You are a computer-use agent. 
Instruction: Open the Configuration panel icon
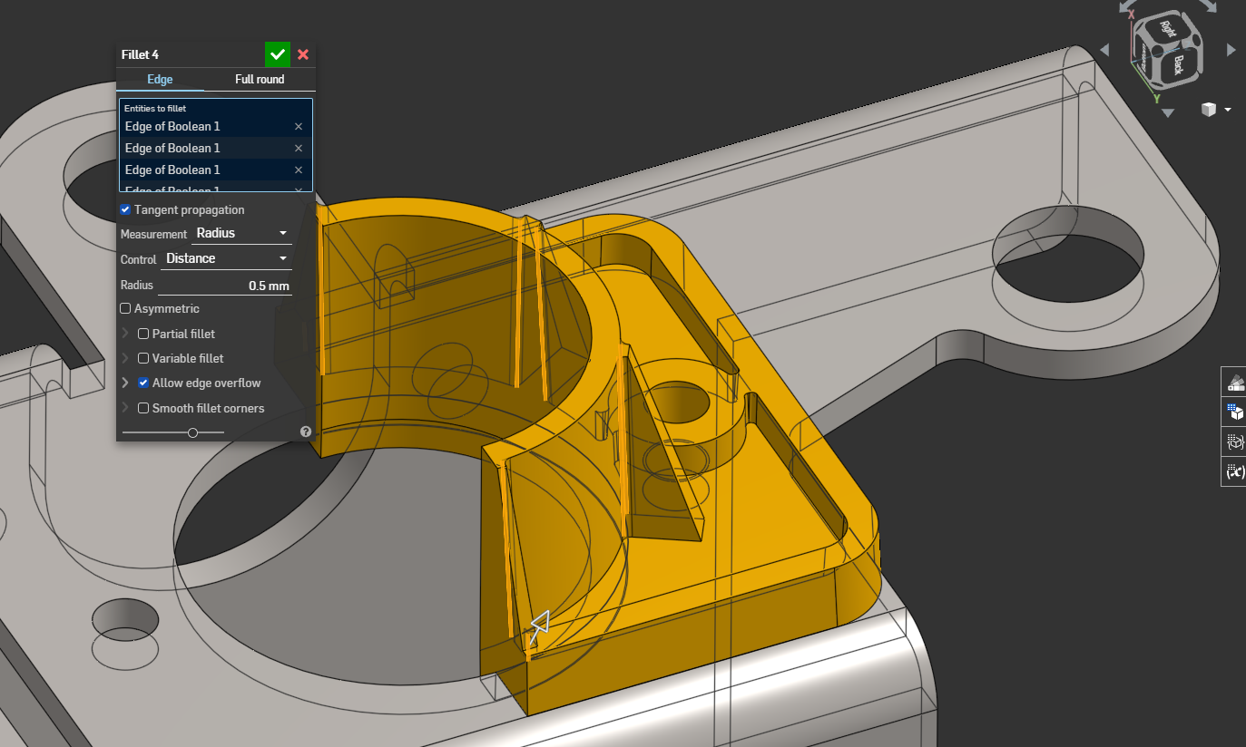click(x=1234, y=412)
